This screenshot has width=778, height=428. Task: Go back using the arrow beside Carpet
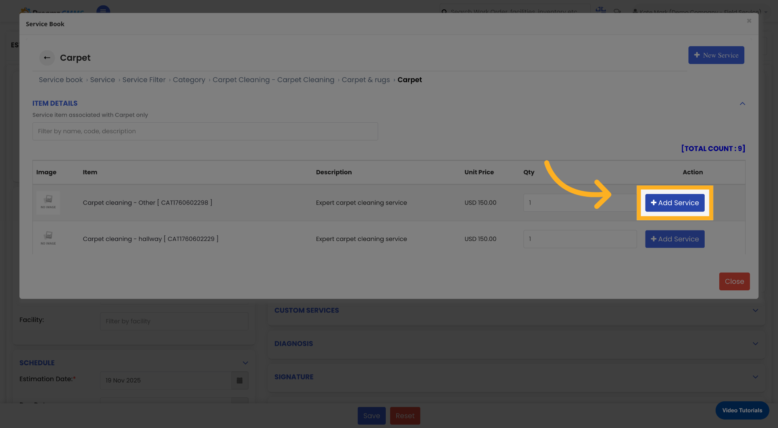tap(47, 57)
